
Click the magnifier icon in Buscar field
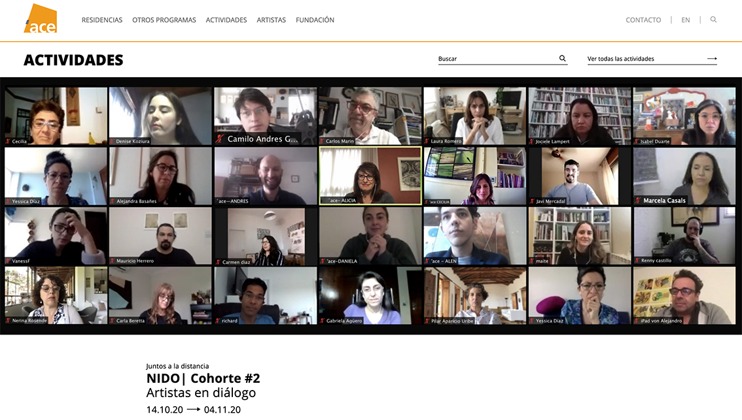point(562,59)
